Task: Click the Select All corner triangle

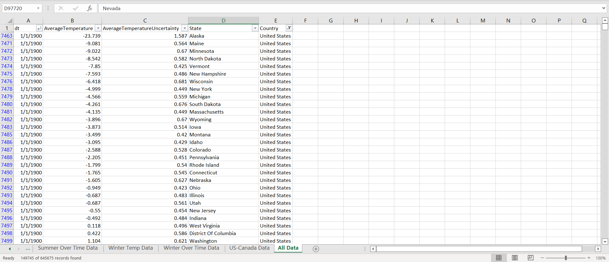Action: [x=10, y=21]
